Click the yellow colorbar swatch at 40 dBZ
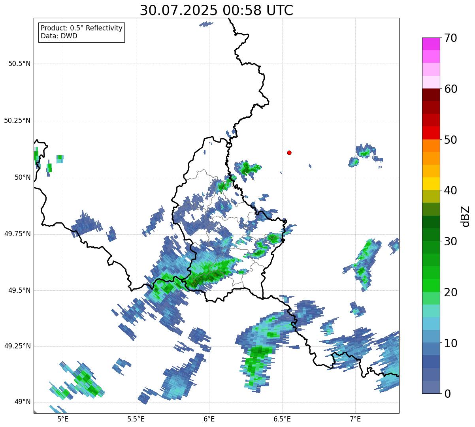Viewport: 475px width, 427px height. pos(431,184)
